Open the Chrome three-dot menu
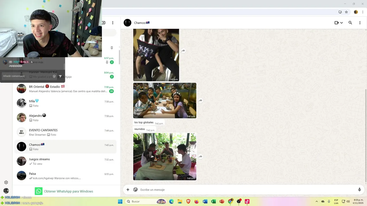 (x=363, y=12)
